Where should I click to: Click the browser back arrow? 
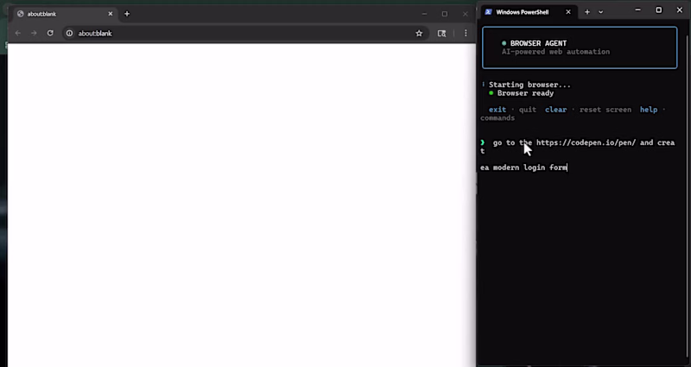[17, 33]
